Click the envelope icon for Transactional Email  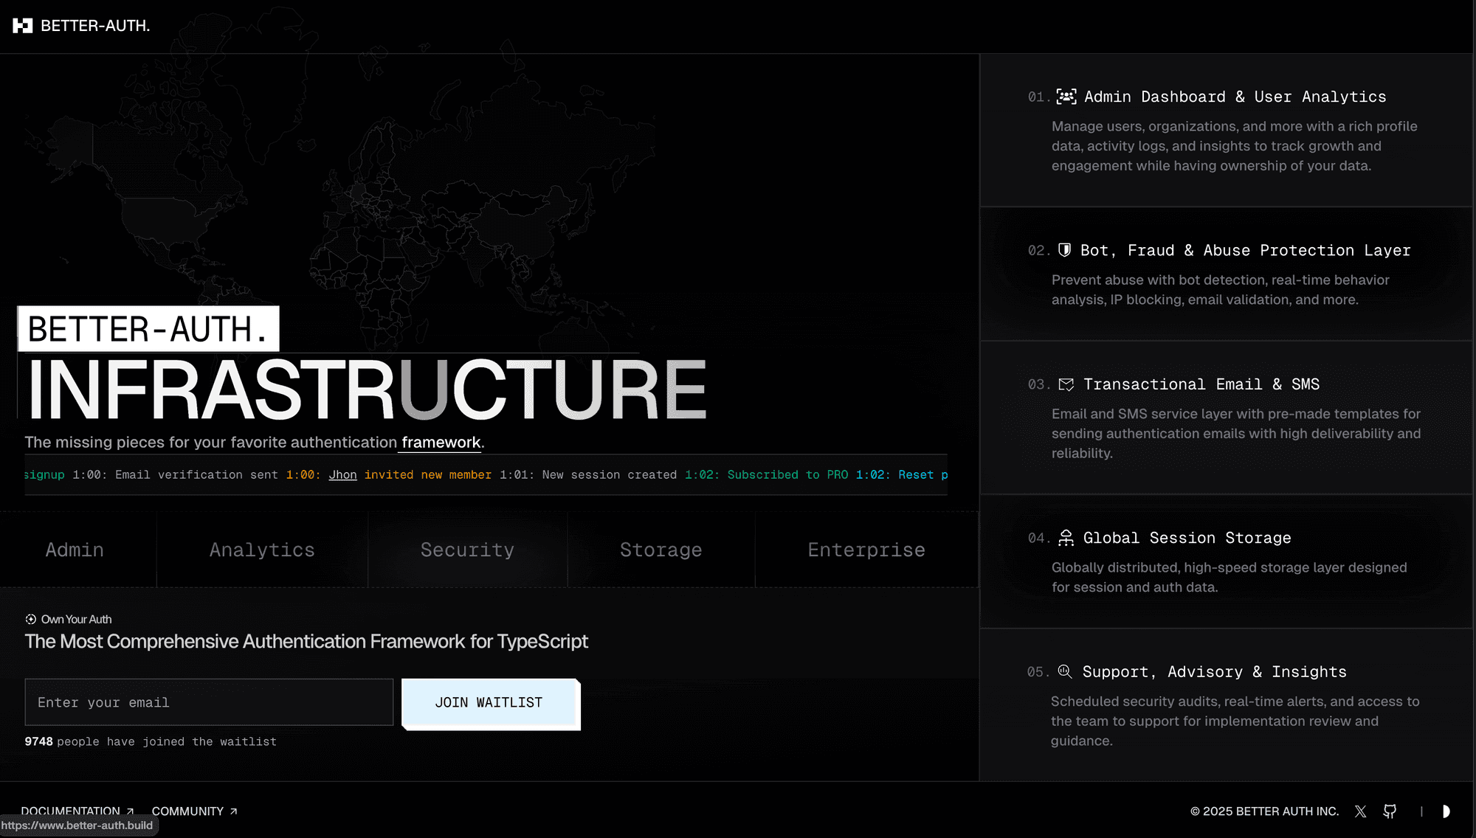[x=1066, y=384]
